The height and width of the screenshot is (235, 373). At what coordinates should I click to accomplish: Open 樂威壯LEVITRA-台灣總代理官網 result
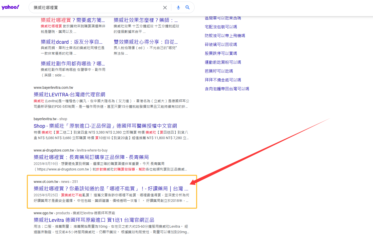tap(69, 95)
